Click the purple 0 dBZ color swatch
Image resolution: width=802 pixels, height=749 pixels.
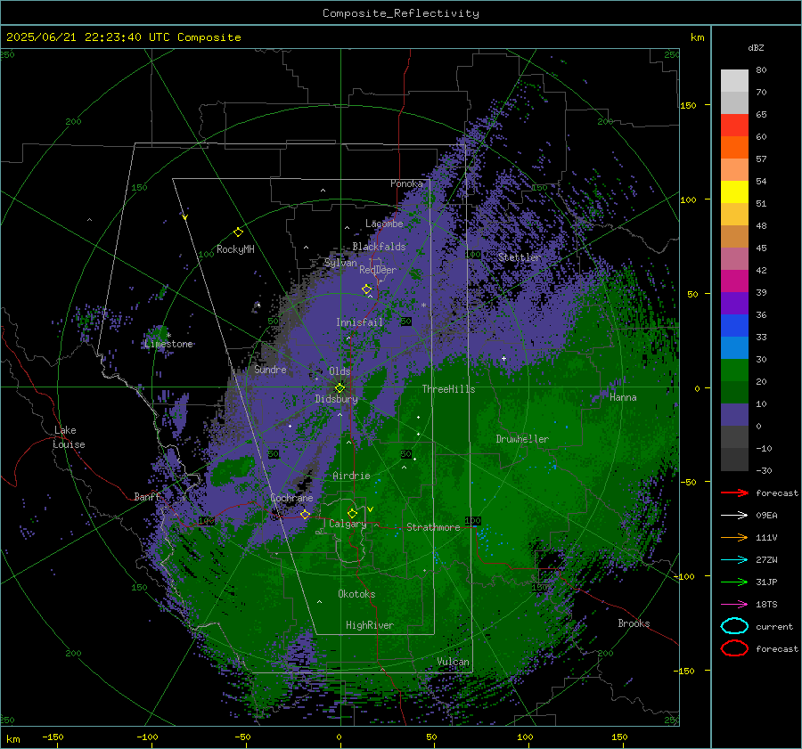[734, 415]
